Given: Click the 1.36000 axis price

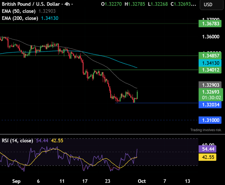Looking at the screenshot, I should [x=211, y=37].
